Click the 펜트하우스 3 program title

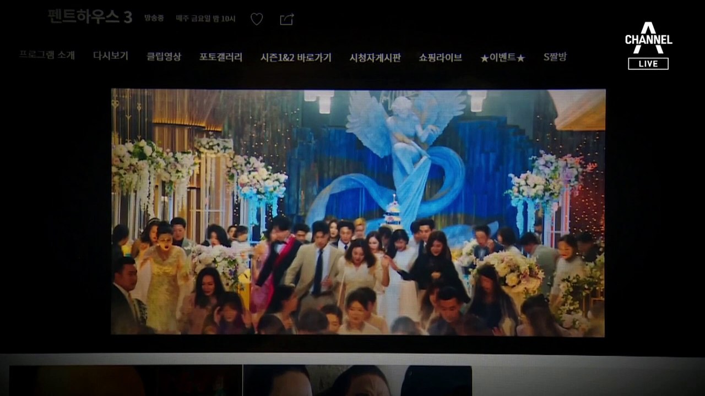(90, 16)
